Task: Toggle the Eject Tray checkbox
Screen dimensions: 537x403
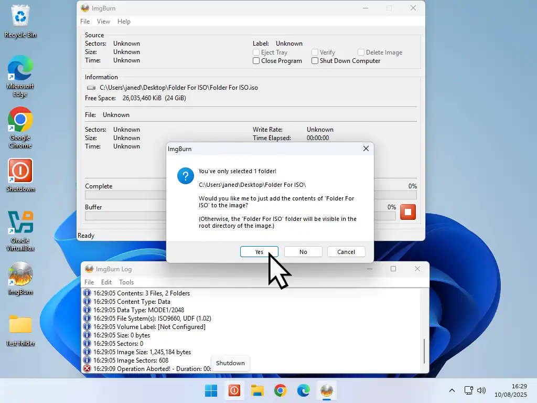Action: (x=256, y=52)
